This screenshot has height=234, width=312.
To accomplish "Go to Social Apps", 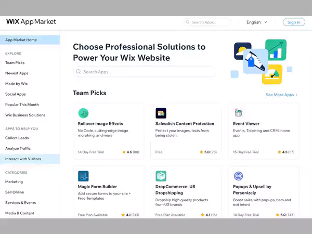I will (16, 94).
